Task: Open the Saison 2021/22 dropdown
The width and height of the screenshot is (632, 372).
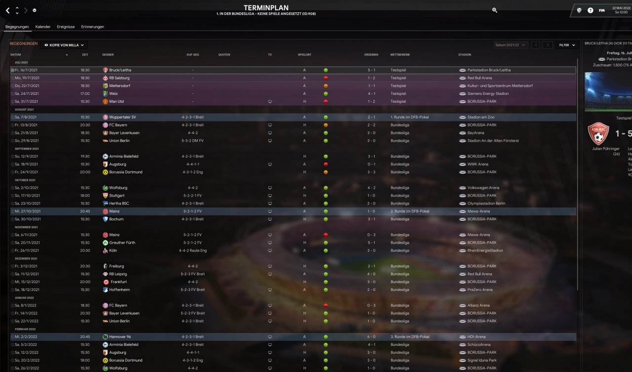Action: [x=511, y=45]
